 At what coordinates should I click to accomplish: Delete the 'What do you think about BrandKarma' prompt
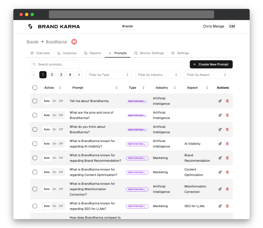[x=227, y=129]
